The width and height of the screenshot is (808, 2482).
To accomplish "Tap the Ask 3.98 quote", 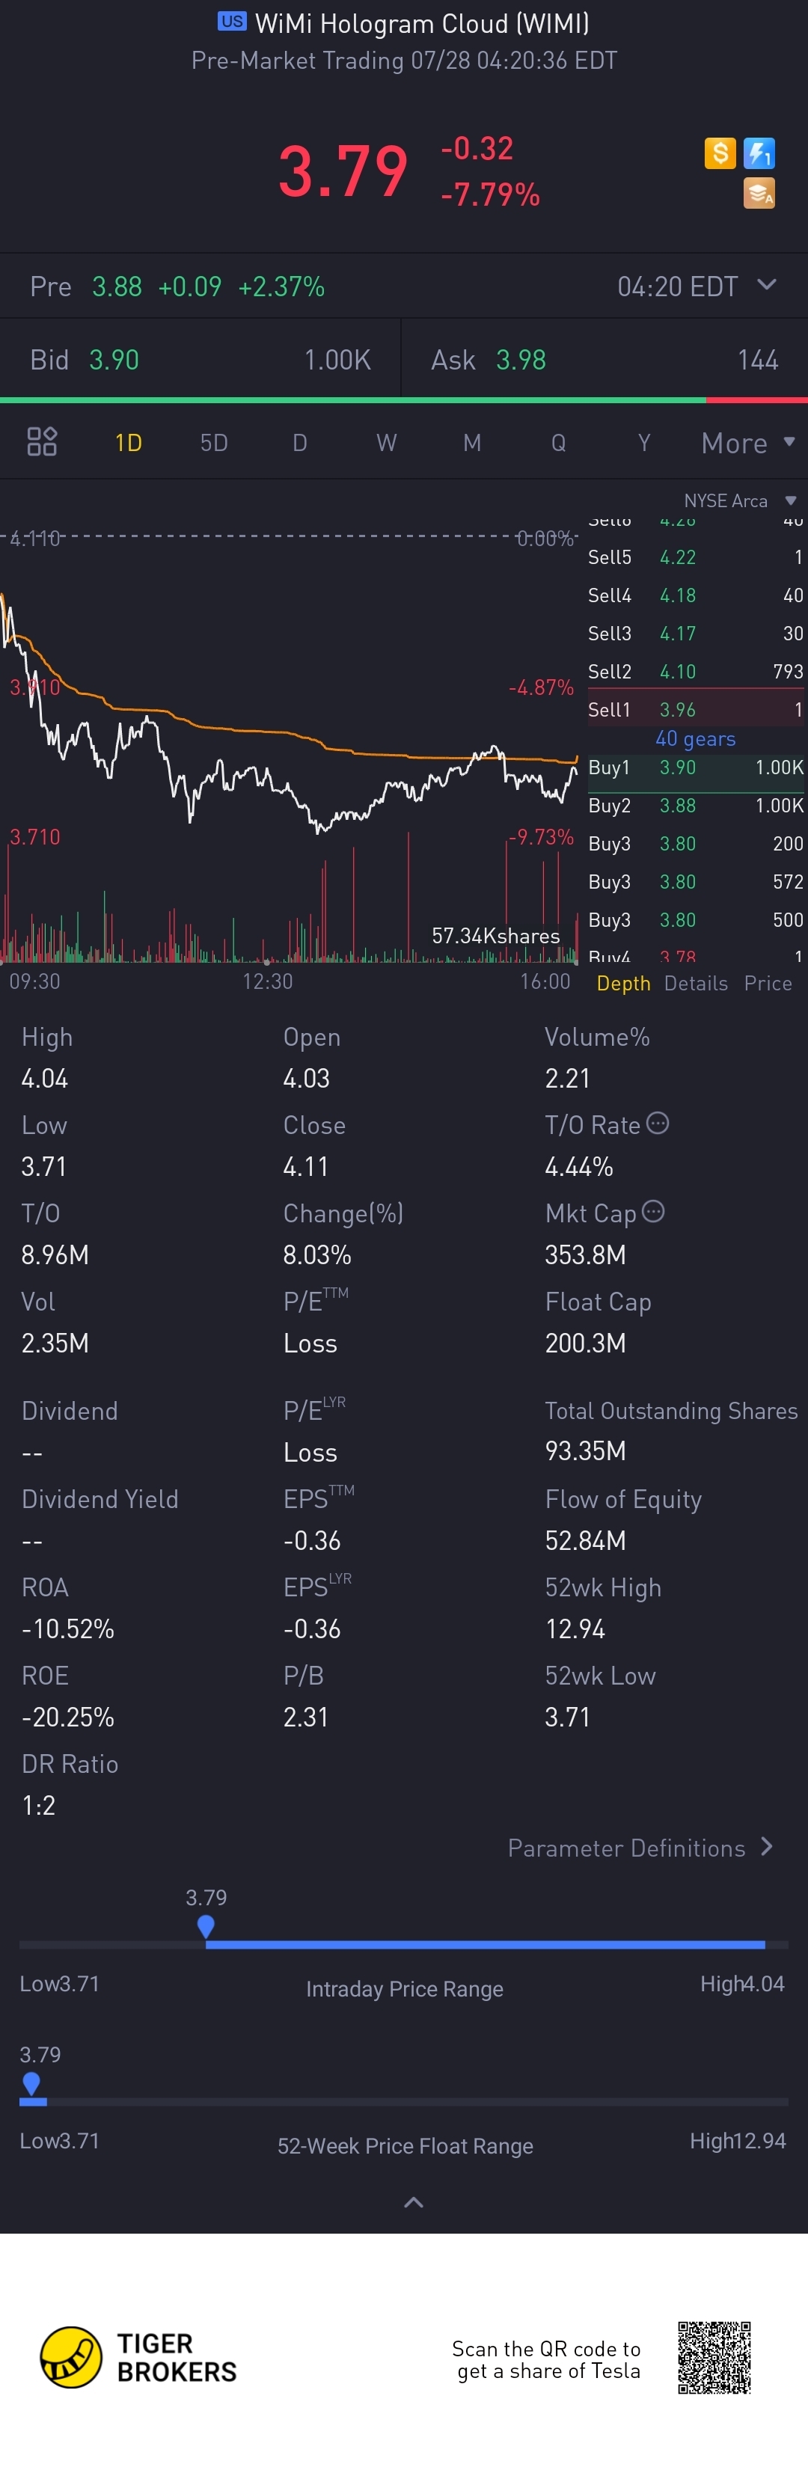I will pos(605,359).
